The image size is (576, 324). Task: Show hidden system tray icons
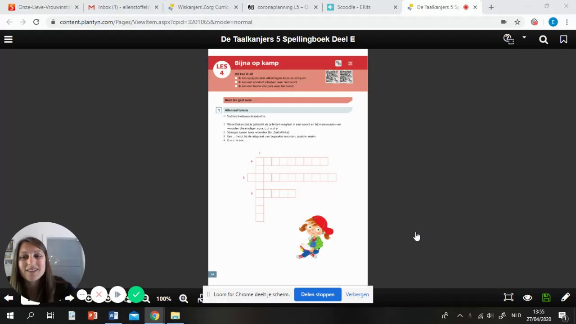(460, 315)
